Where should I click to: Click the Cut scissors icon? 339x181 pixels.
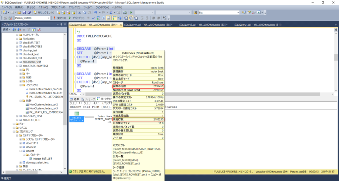click(79, 13)
